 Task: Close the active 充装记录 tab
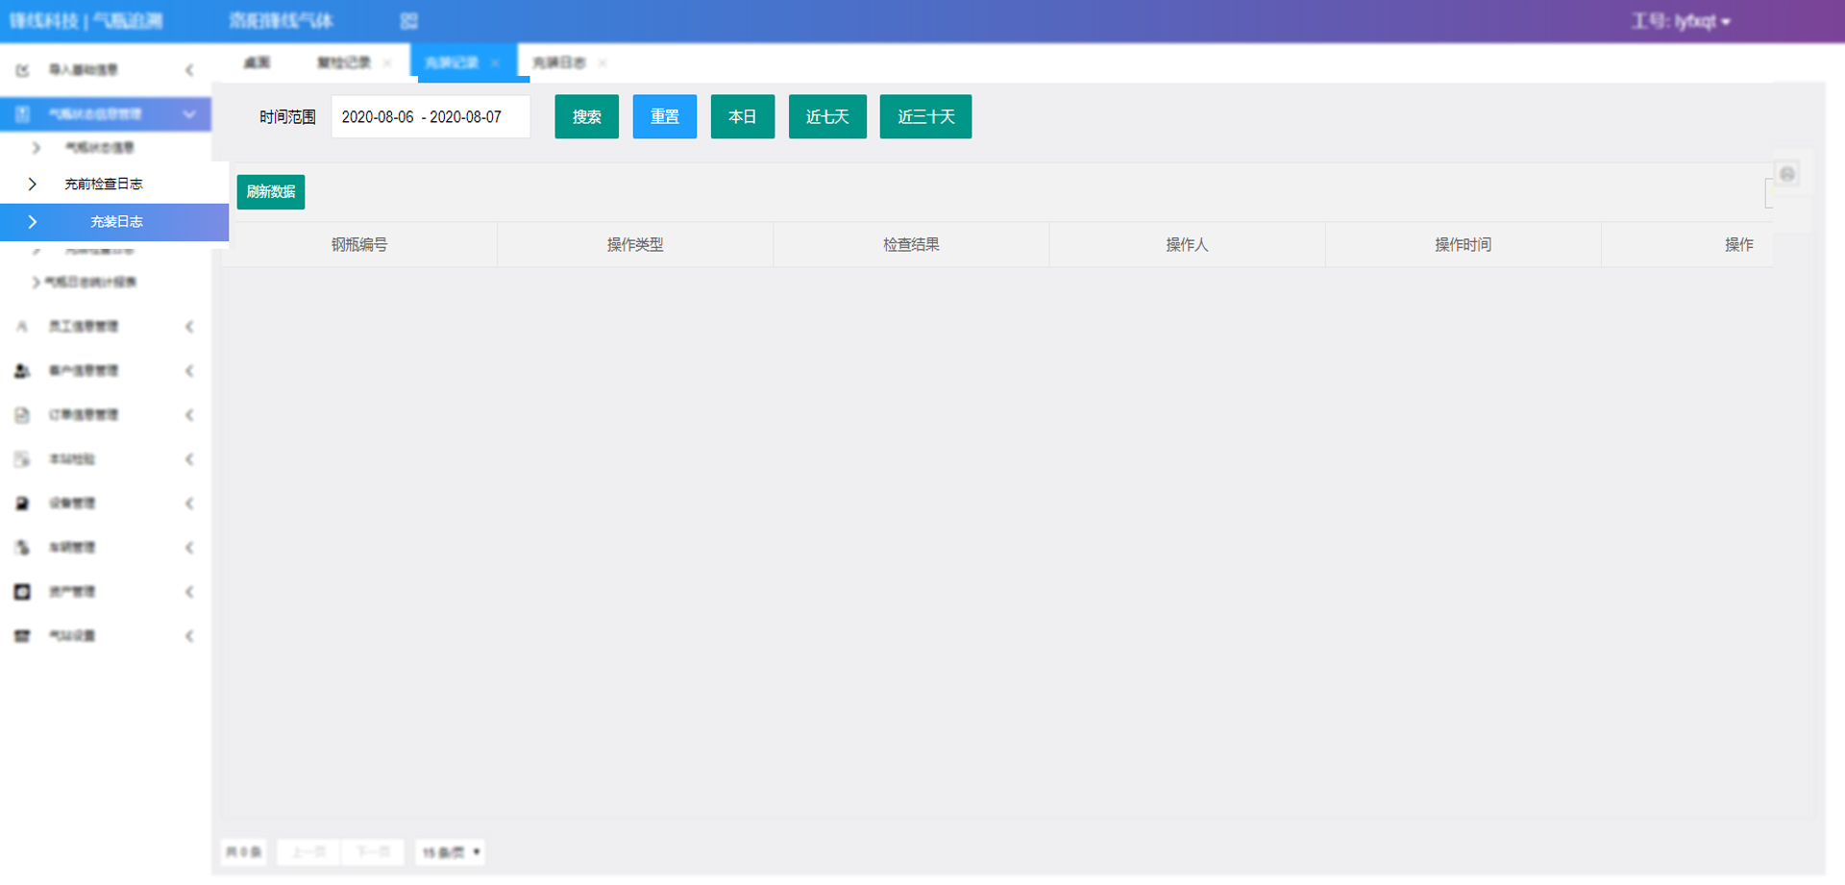click(x=496, y=63)
